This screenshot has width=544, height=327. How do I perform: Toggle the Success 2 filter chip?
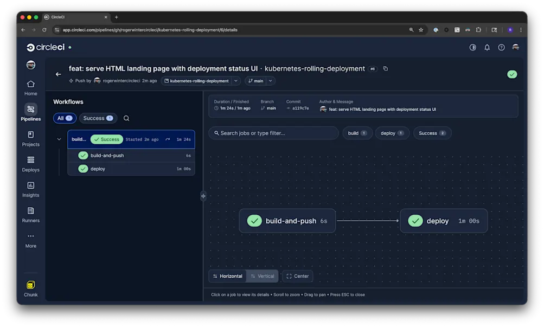[x=432, y=133]
